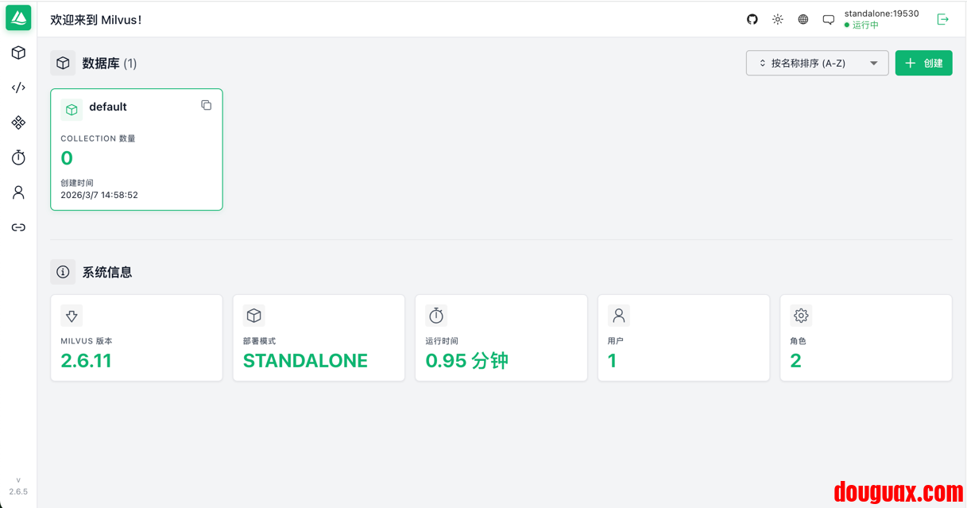The image size is (967, 508).
Task: Open the GitHub repository icon
Action: point(752,19)
